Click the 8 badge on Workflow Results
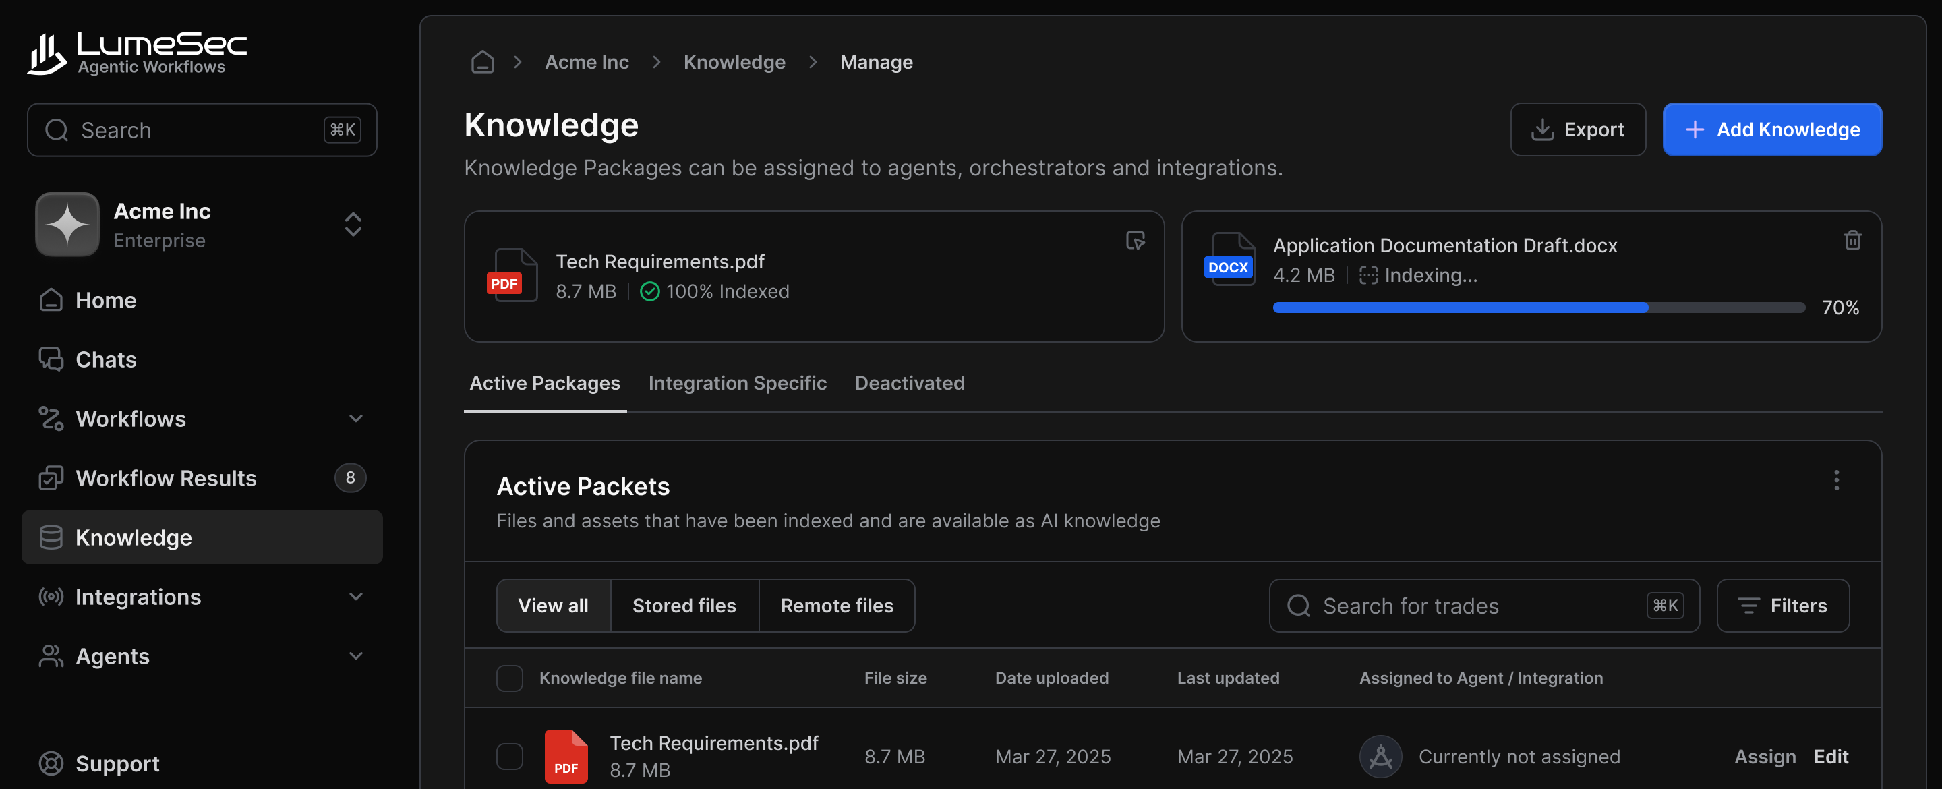Screen dimensions: 1942x789 (x=351, y=477)
